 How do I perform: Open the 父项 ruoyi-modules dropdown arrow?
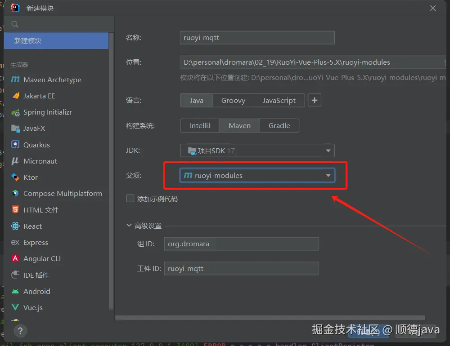(328, 175)
